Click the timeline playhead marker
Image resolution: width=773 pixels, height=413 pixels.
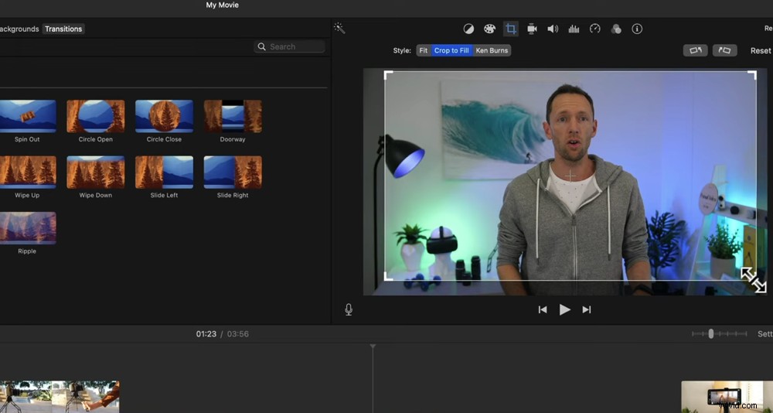tap(373, 347)
